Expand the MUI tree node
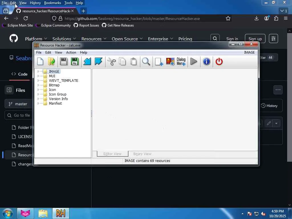 pos(38,76)
